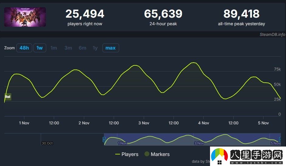
Task: Select the 1m zoom option
Action: 54,48
